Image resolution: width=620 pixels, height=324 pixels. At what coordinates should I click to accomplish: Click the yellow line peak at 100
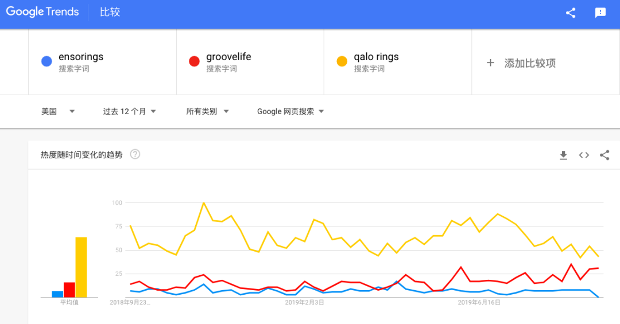click(204, 202)
